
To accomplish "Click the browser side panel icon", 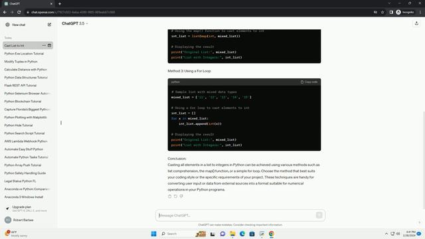I will pos(391,12).
